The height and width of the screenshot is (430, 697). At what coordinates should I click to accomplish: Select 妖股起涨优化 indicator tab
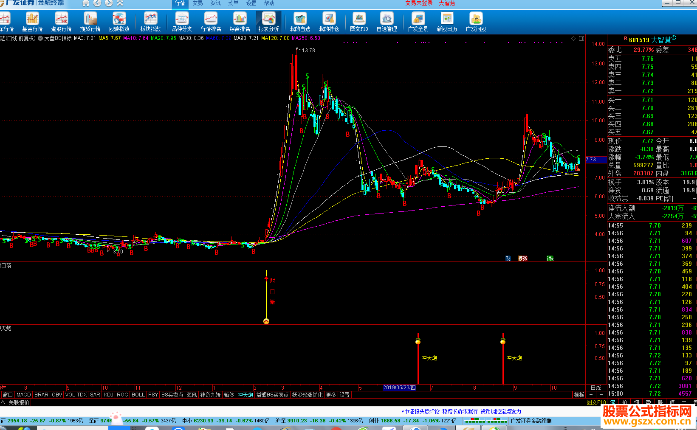[307, 395]
